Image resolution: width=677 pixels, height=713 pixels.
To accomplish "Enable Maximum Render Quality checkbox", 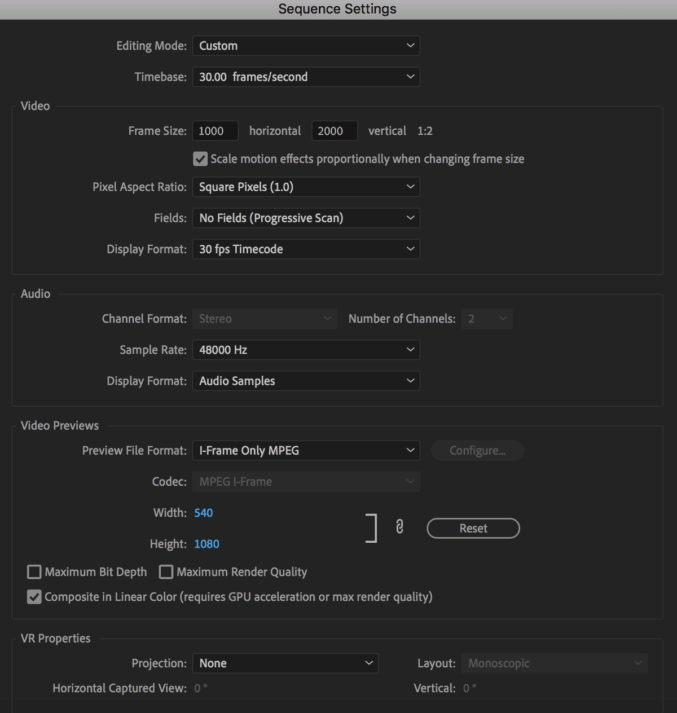I will coord(166,572).
